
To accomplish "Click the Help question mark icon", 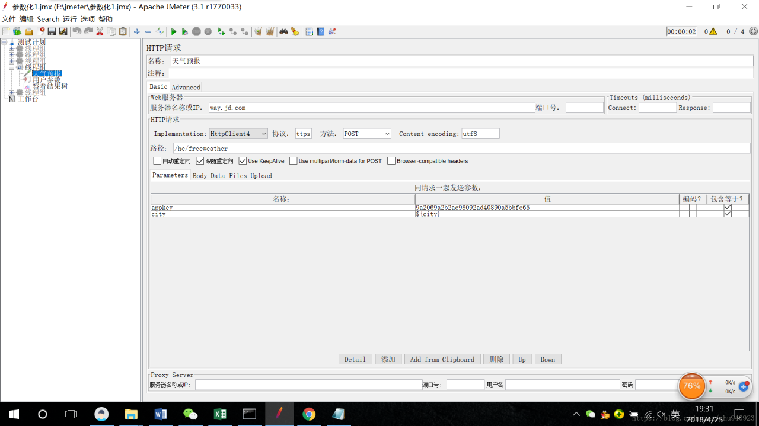I will pyautogui.click(x=320, y=32).
